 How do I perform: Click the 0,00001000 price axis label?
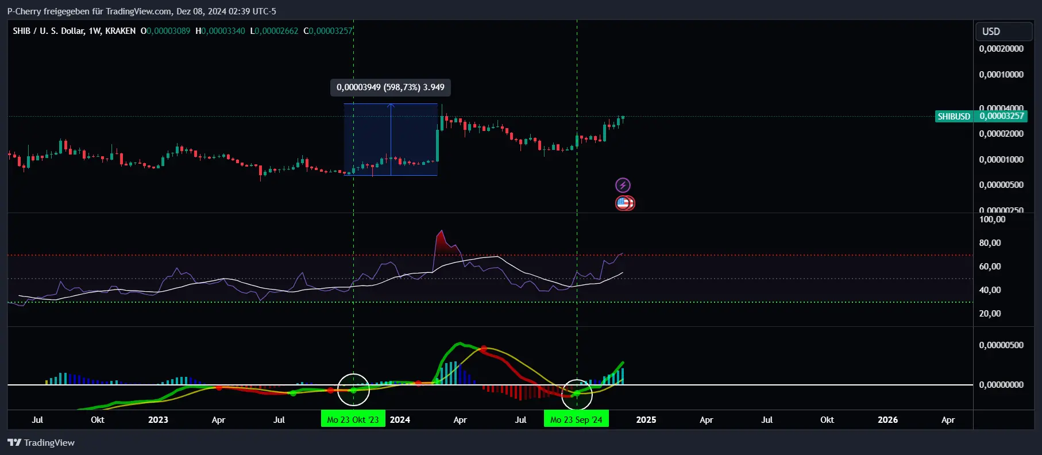tap(1001, 160)
